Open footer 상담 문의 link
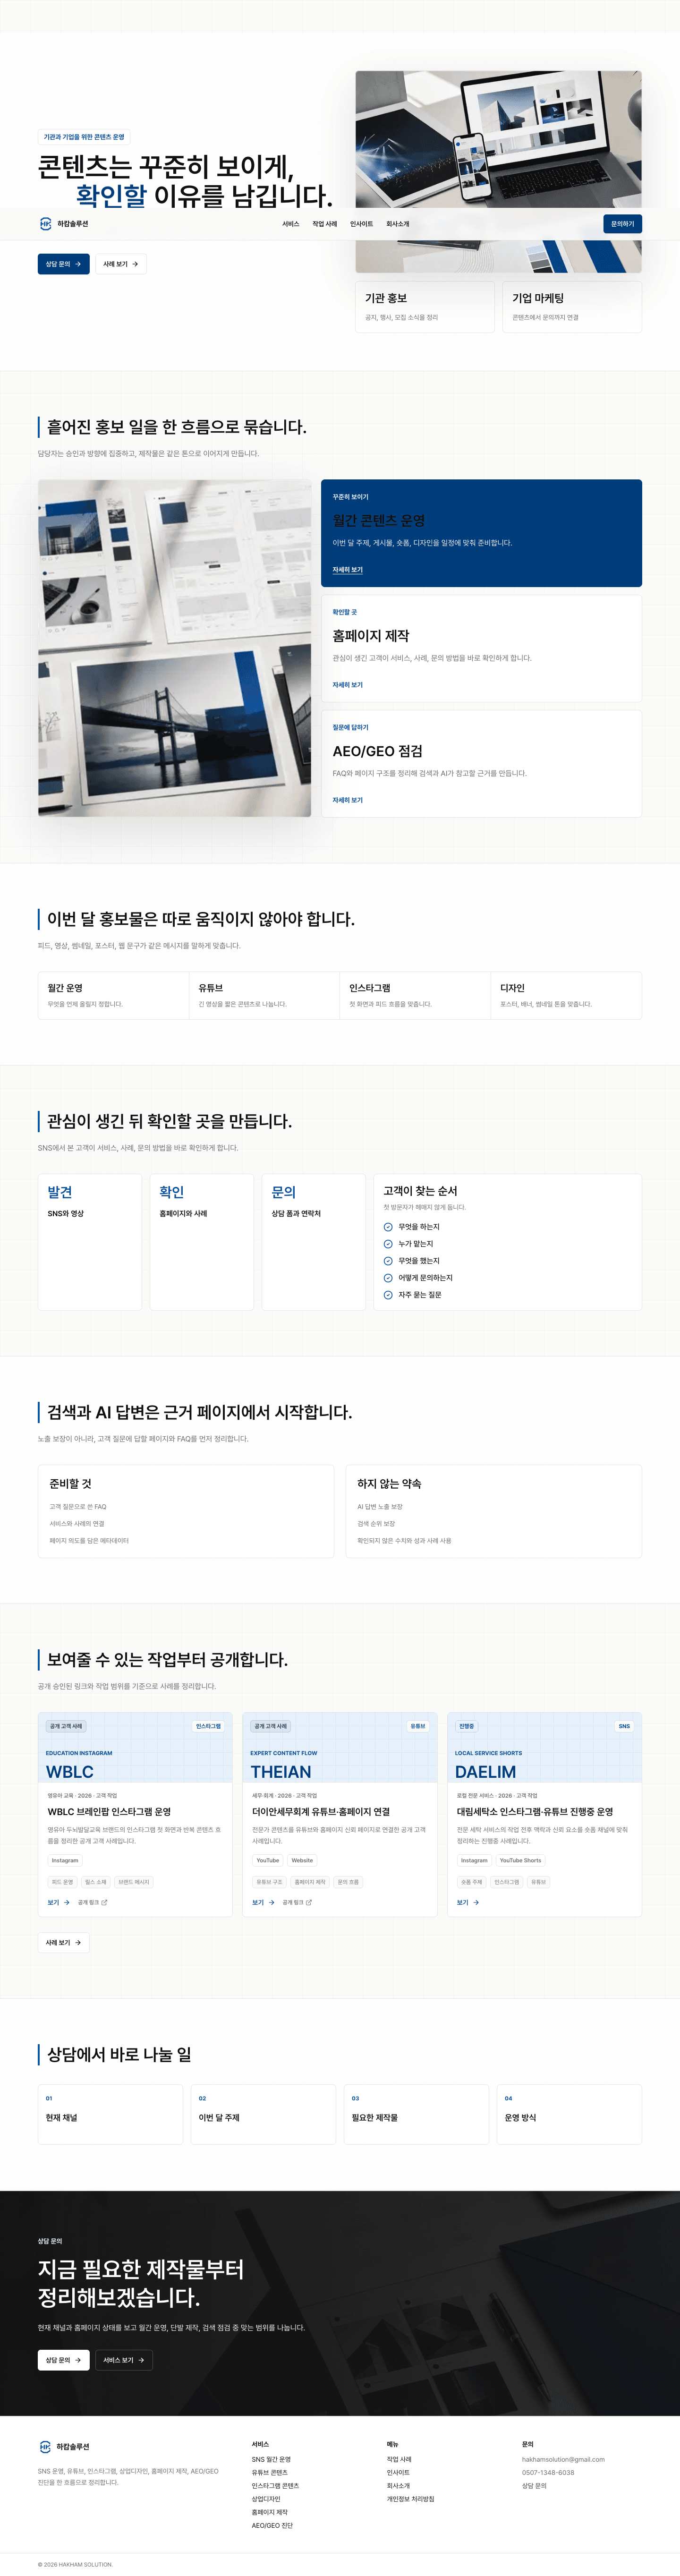680x2576 pixels. point(534,2485)
